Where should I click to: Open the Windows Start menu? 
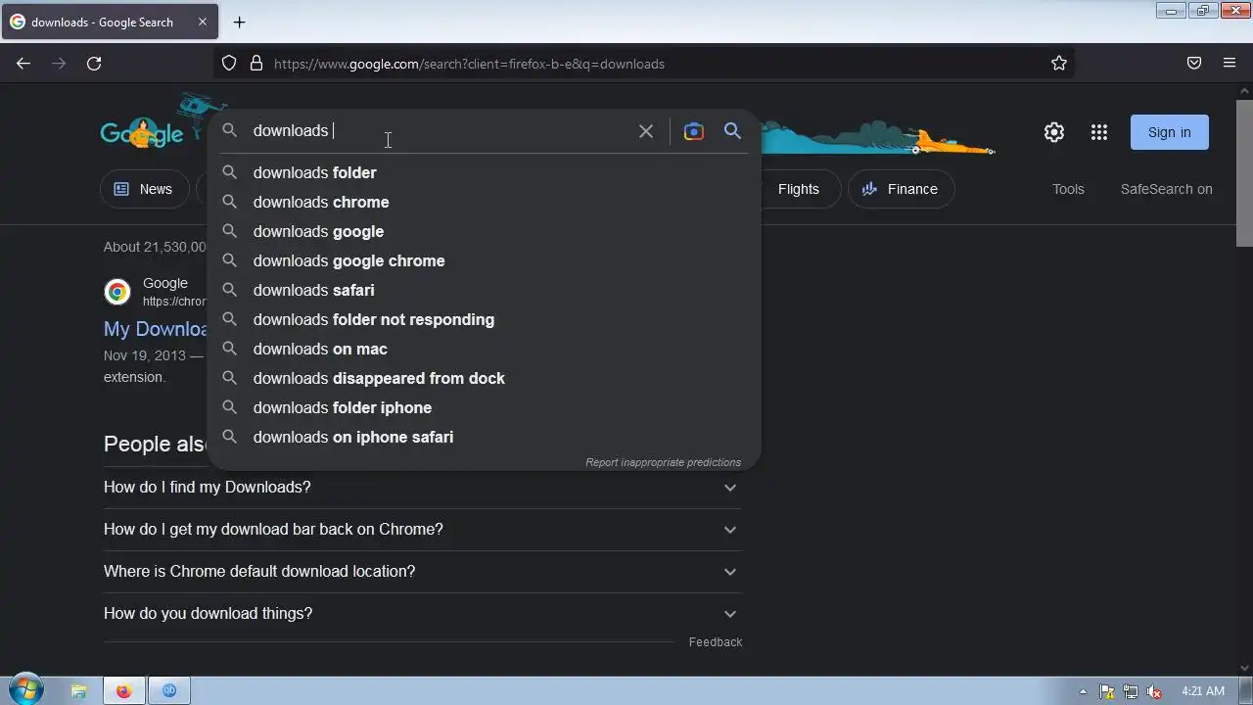[25, 690]
